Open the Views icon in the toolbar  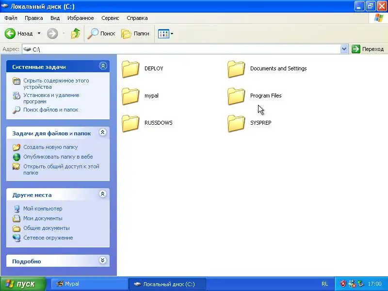pos(163,33)
